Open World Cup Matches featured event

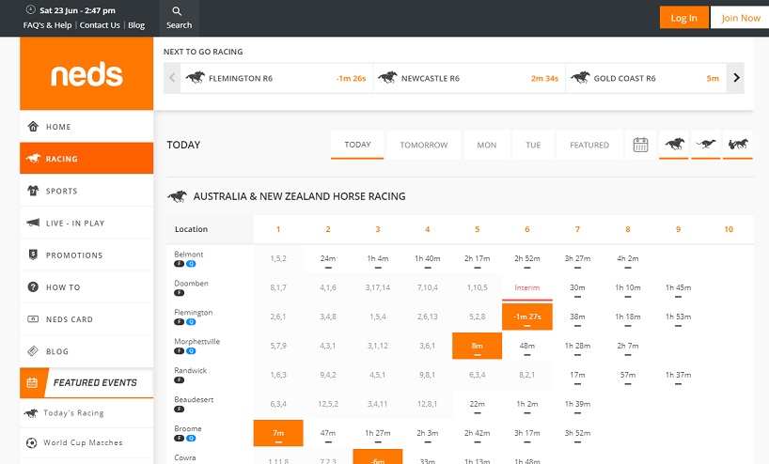pos(83,442)
